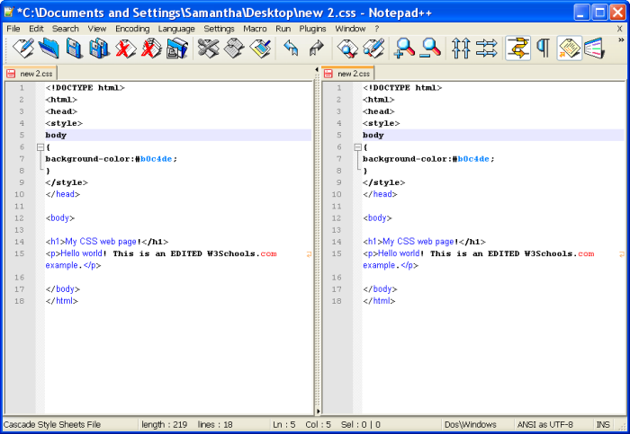Collapse body block fold marker in left pane

point(40,146)
